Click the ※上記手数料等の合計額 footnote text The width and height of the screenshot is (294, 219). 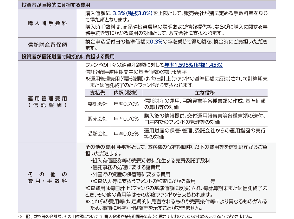click(x=135, y=216)
